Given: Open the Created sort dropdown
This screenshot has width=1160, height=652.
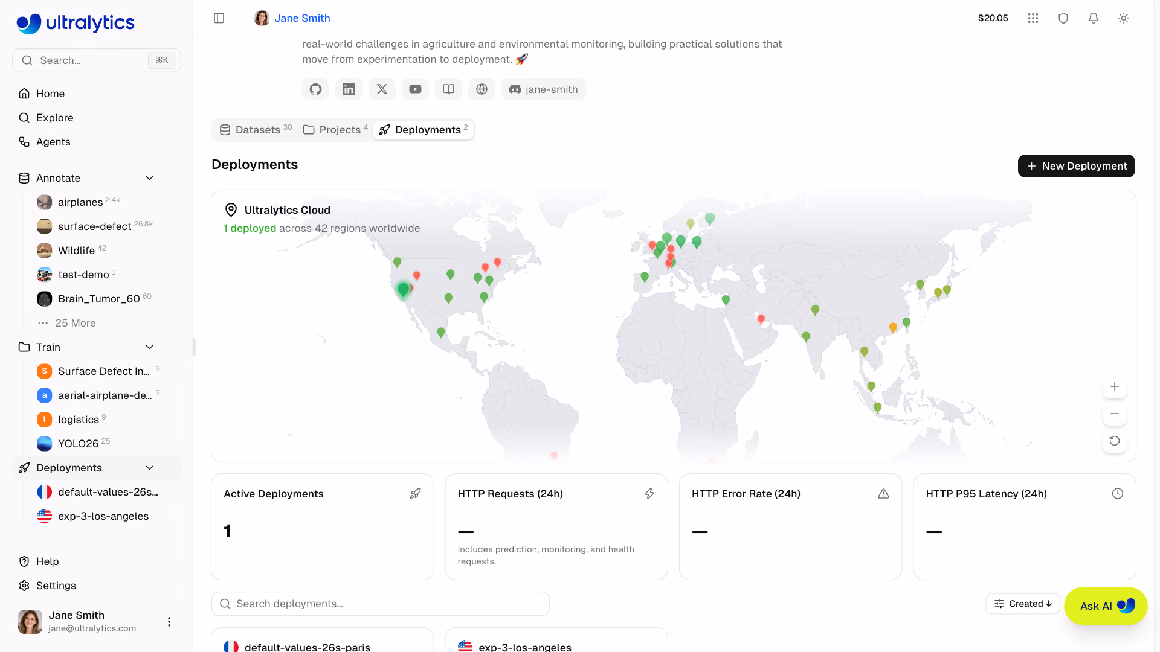Looking at the screenshot, I should point(1023,604).
